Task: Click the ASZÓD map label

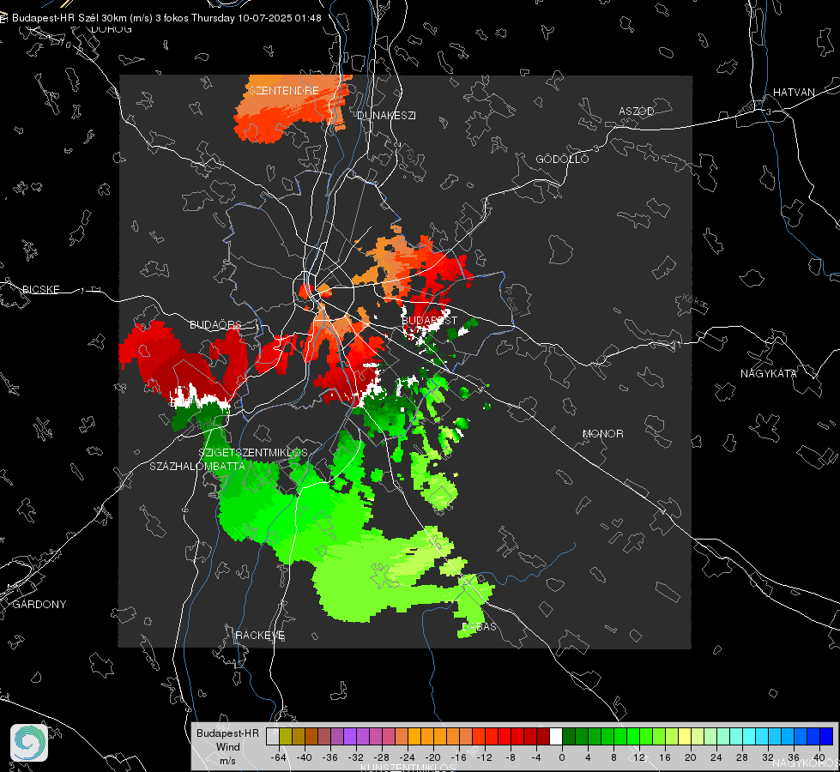Action: [637, 111]
